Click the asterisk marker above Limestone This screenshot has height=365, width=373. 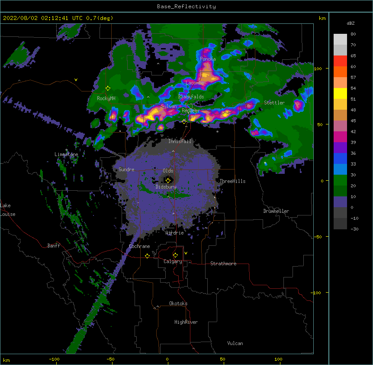click(x=67, y=150)
